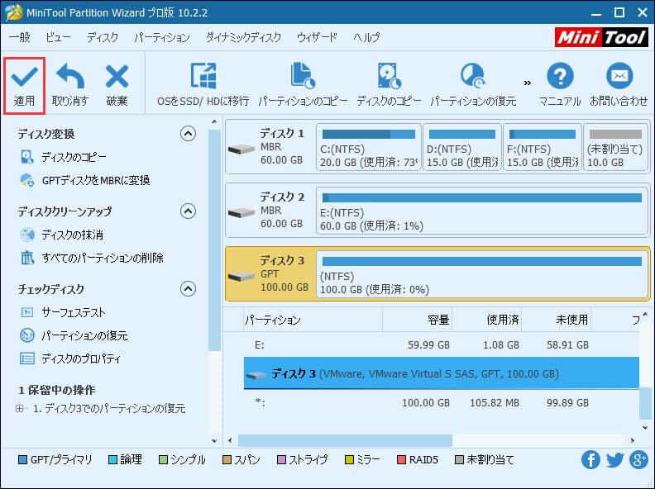Select ディスク 3 VMware row in list
Image resolution: width=655 pixels, height=489 pixels.
(441, 373)
